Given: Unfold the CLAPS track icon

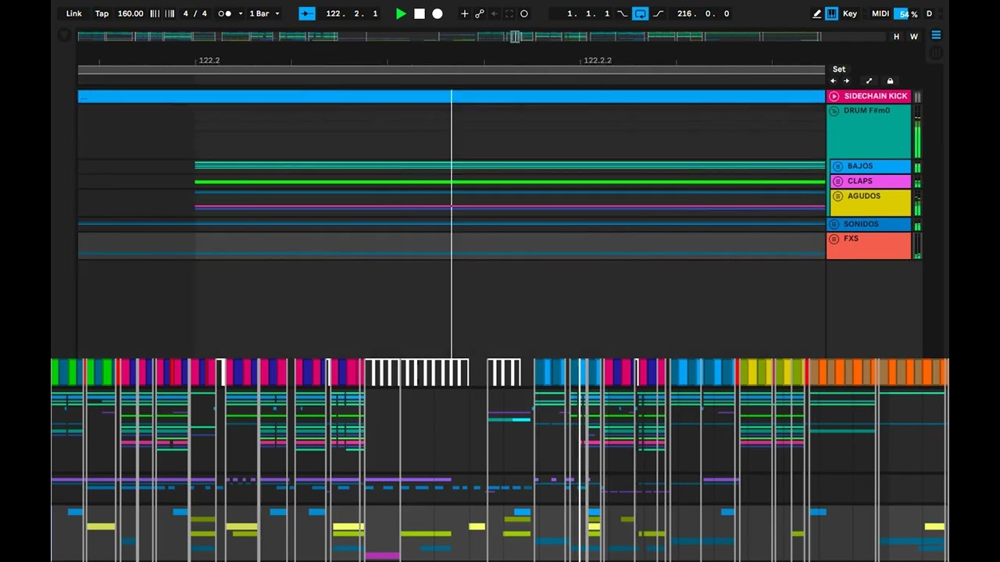Looking at the screenshot, I should (837, 181).
